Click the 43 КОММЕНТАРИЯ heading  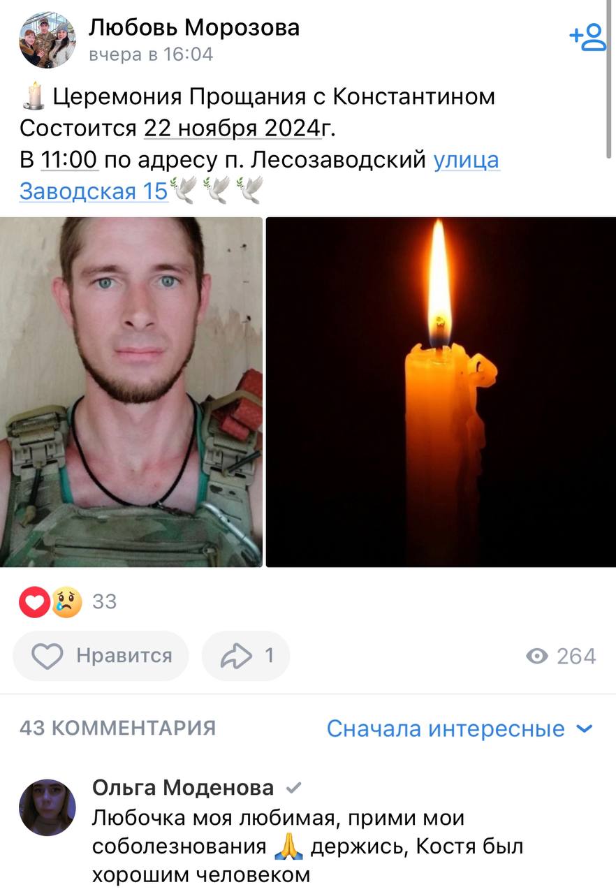tap(117, 728)
